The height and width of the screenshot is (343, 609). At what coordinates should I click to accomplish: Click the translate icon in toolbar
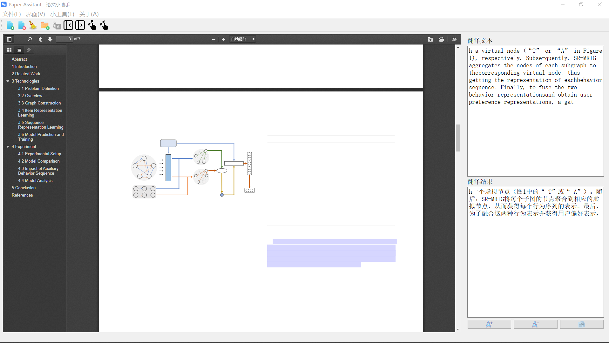point(57,25)
